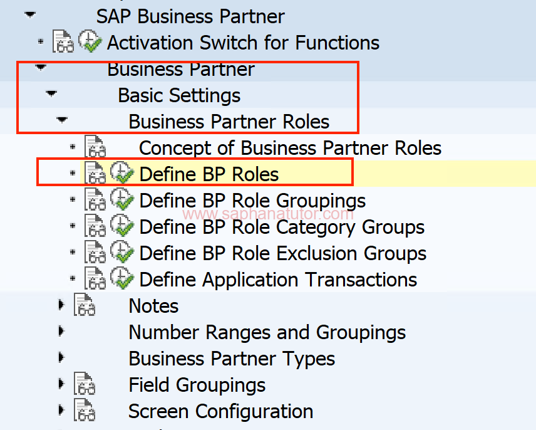The width and height of the screenshot is (536, 430).
Task: Click Concept of Business Partner Roles text
Action: [x=290, y=148]
